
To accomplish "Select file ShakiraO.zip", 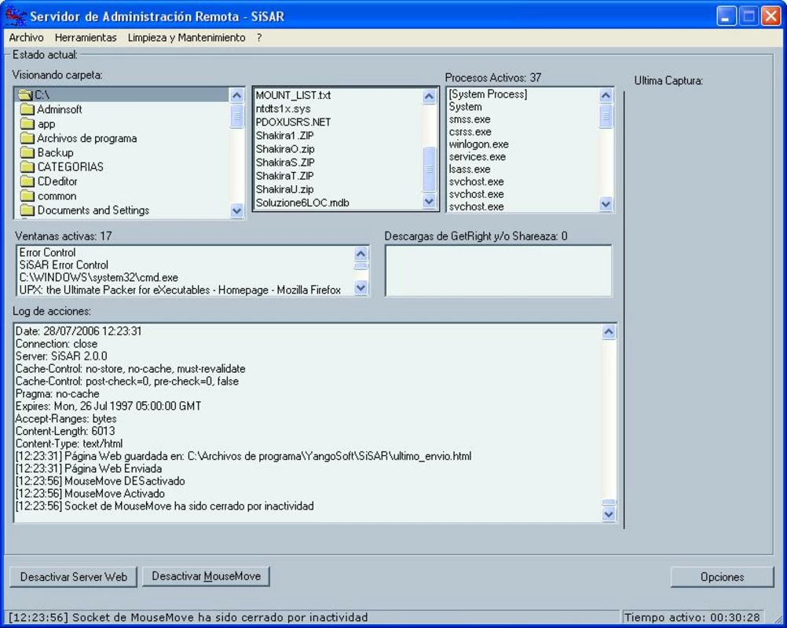I will (x=285, y=149).
